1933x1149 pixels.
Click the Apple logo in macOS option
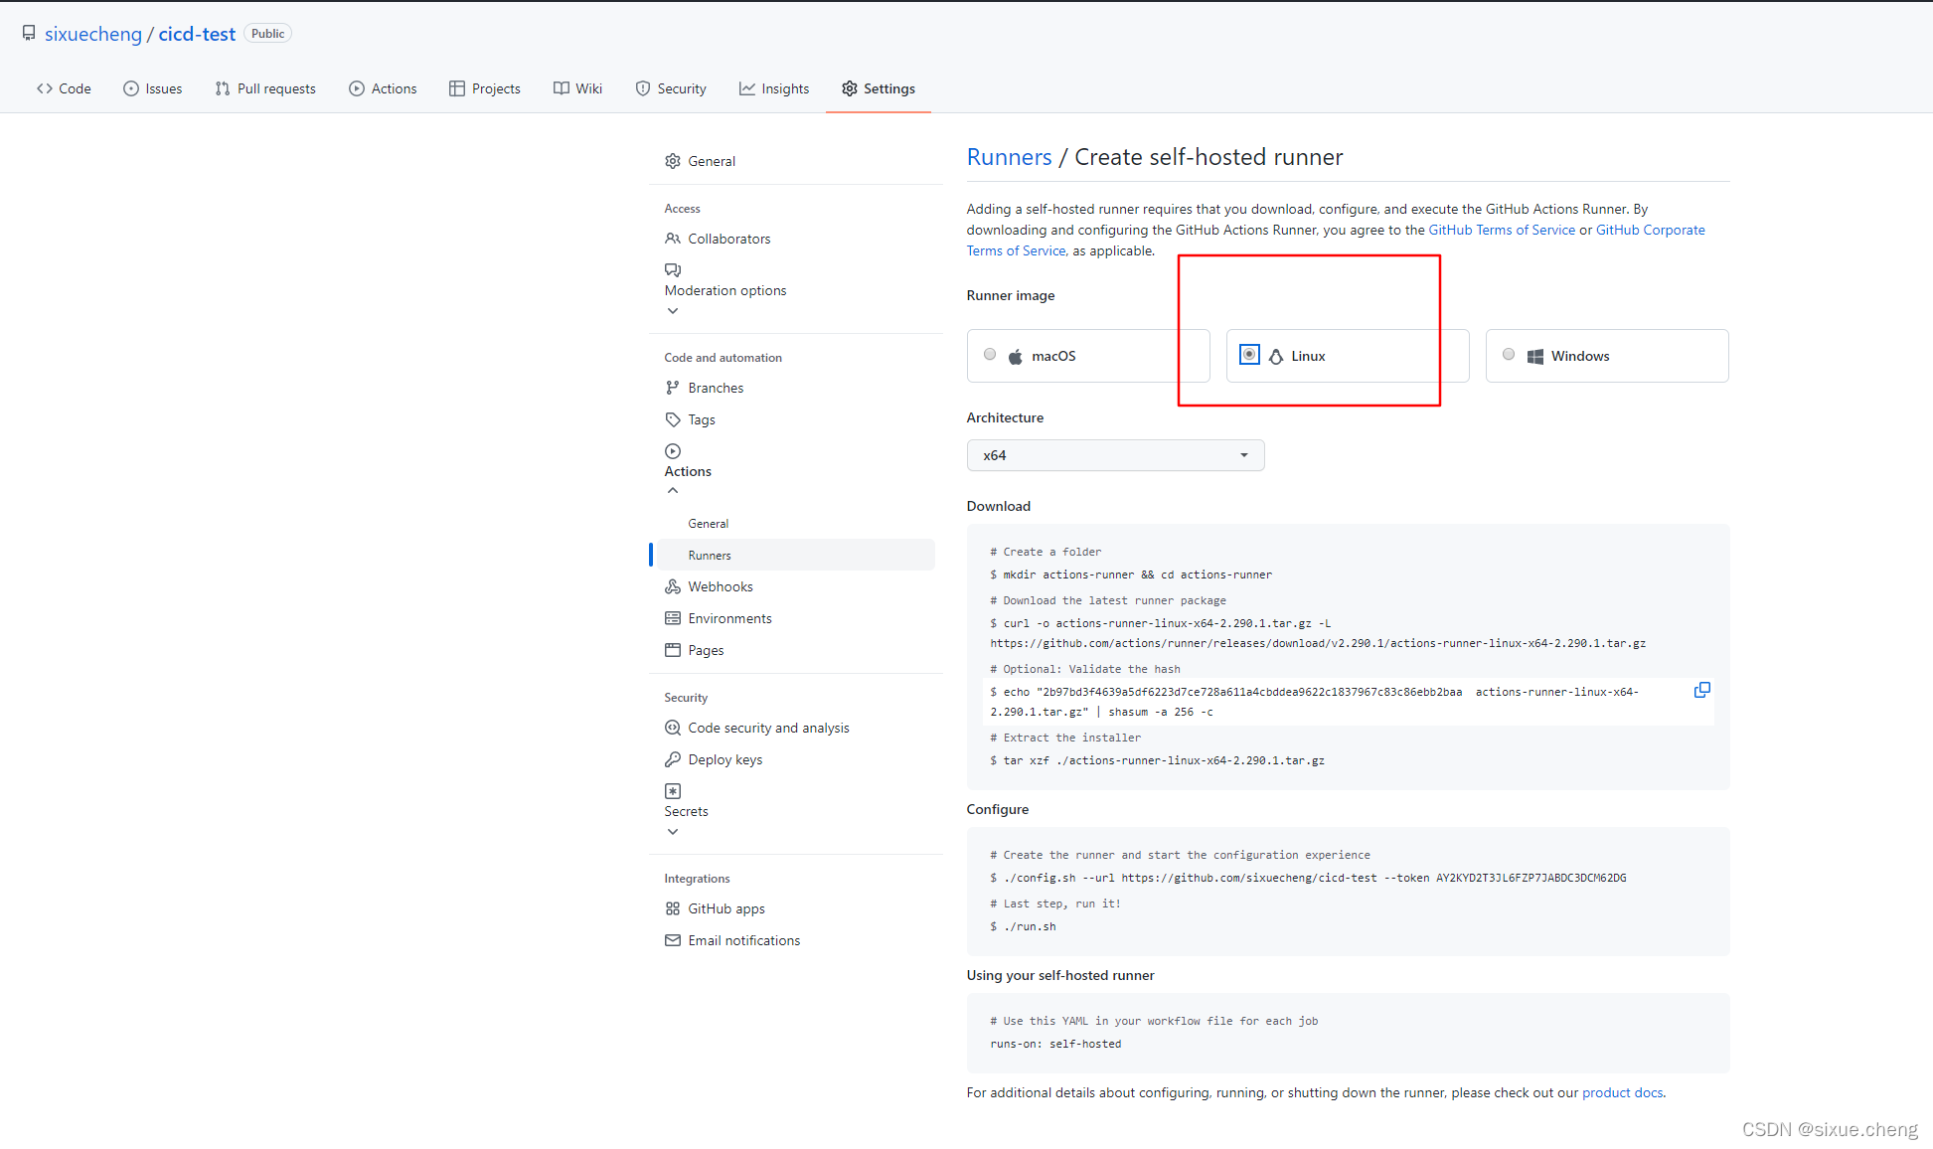[1016, 356]
